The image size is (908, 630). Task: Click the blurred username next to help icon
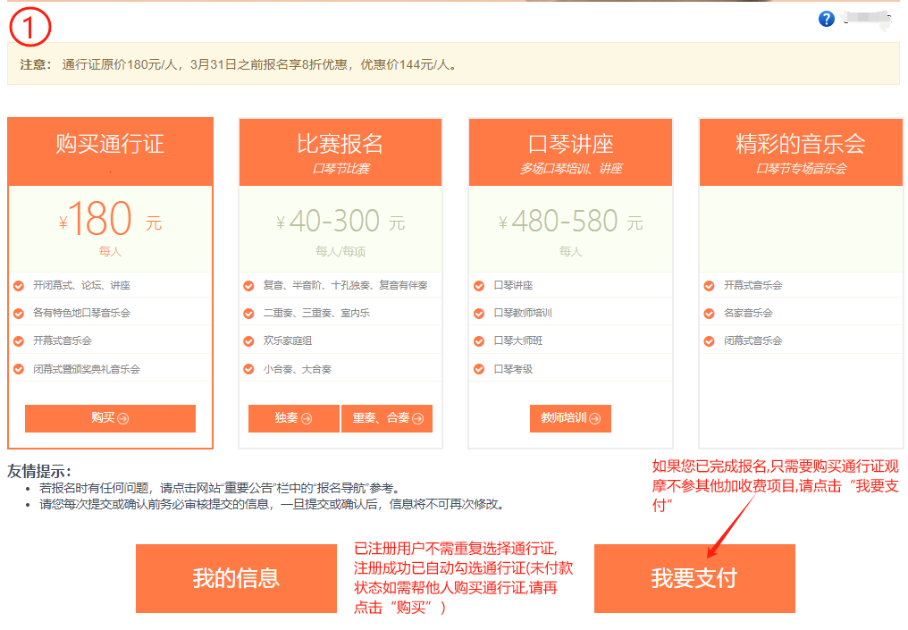pyautogui.click(x=867, y=19)
